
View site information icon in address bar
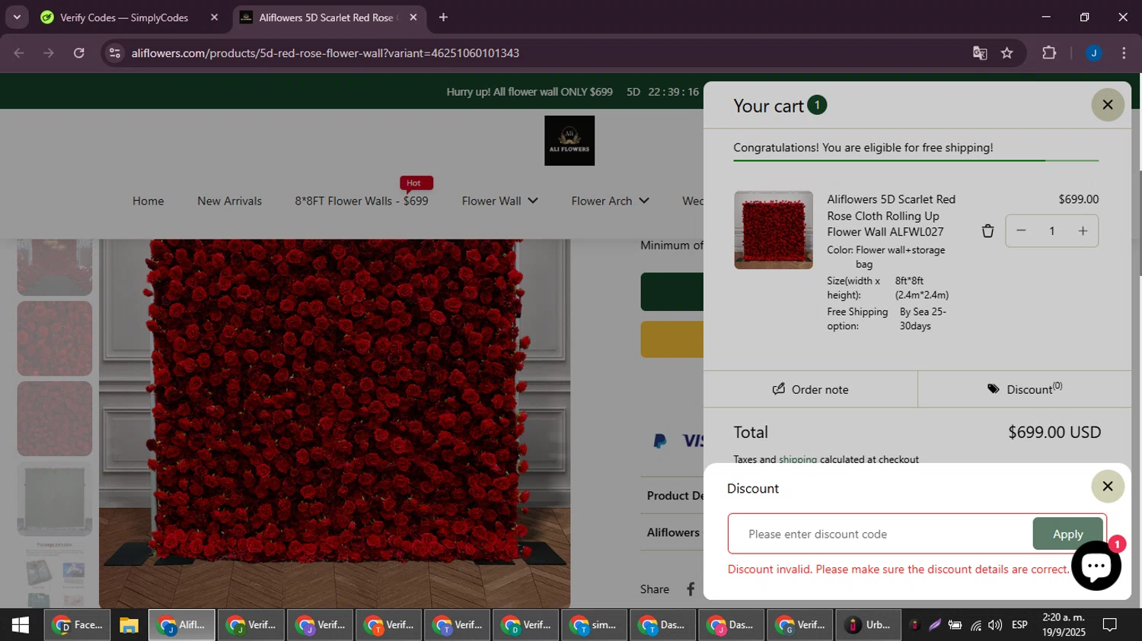click(115, 53)
